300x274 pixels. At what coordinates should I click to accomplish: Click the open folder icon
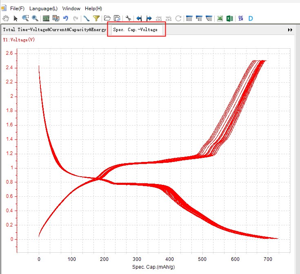tap(107, 18)
